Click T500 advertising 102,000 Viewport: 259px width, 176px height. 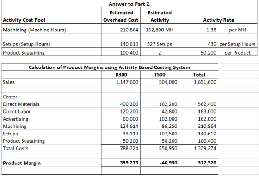[x=160, y=119]
